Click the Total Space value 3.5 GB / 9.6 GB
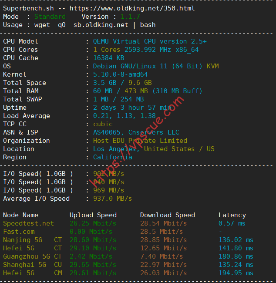This screenshot has width=276, height=283. pyautogui.click(x=122, y=83)
